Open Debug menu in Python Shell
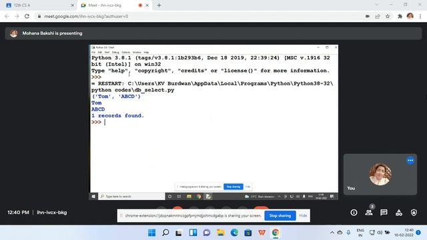Screen dimensions: 427x240 pos(115,52)
